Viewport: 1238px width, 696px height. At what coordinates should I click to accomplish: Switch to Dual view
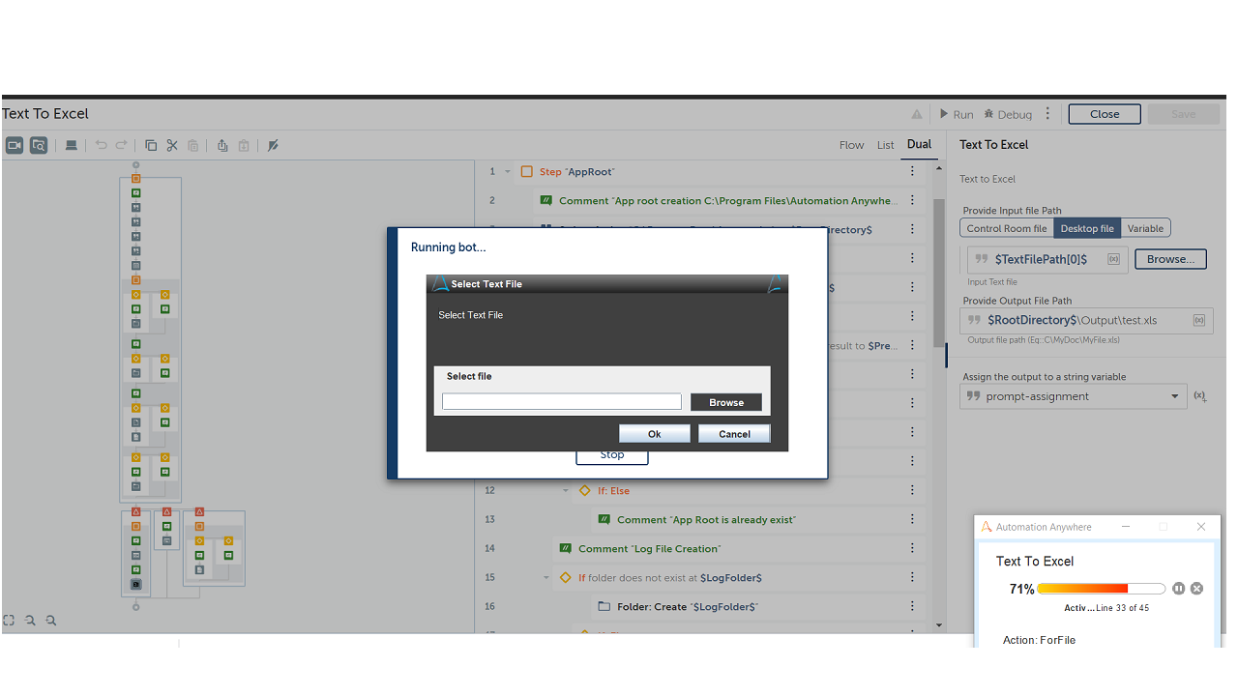919,145
